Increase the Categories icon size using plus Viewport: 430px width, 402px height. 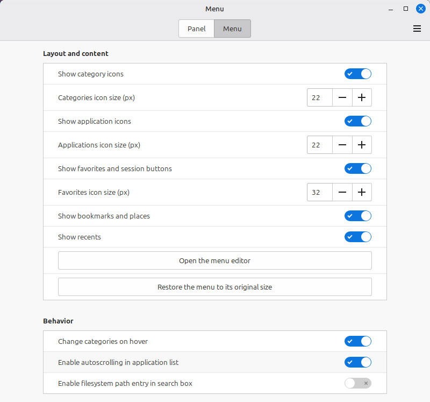(362, 97)
